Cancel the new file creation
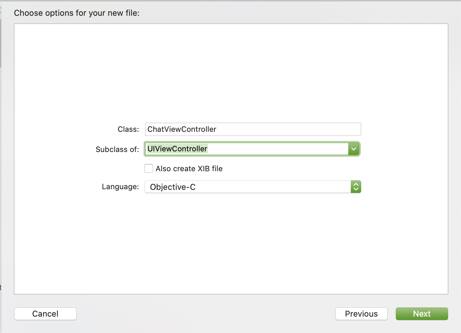Image resolution: width=461 pixels, height=333 pixels. [x=45, y=313]
